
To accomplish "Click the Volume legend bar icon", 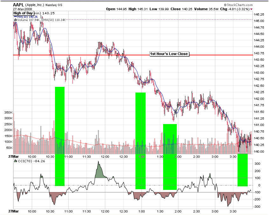I will tap(15, 20).
